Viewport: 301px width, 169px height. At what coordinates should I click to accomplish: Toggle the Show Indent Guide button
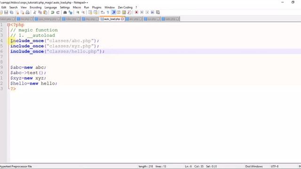point(113,13)
